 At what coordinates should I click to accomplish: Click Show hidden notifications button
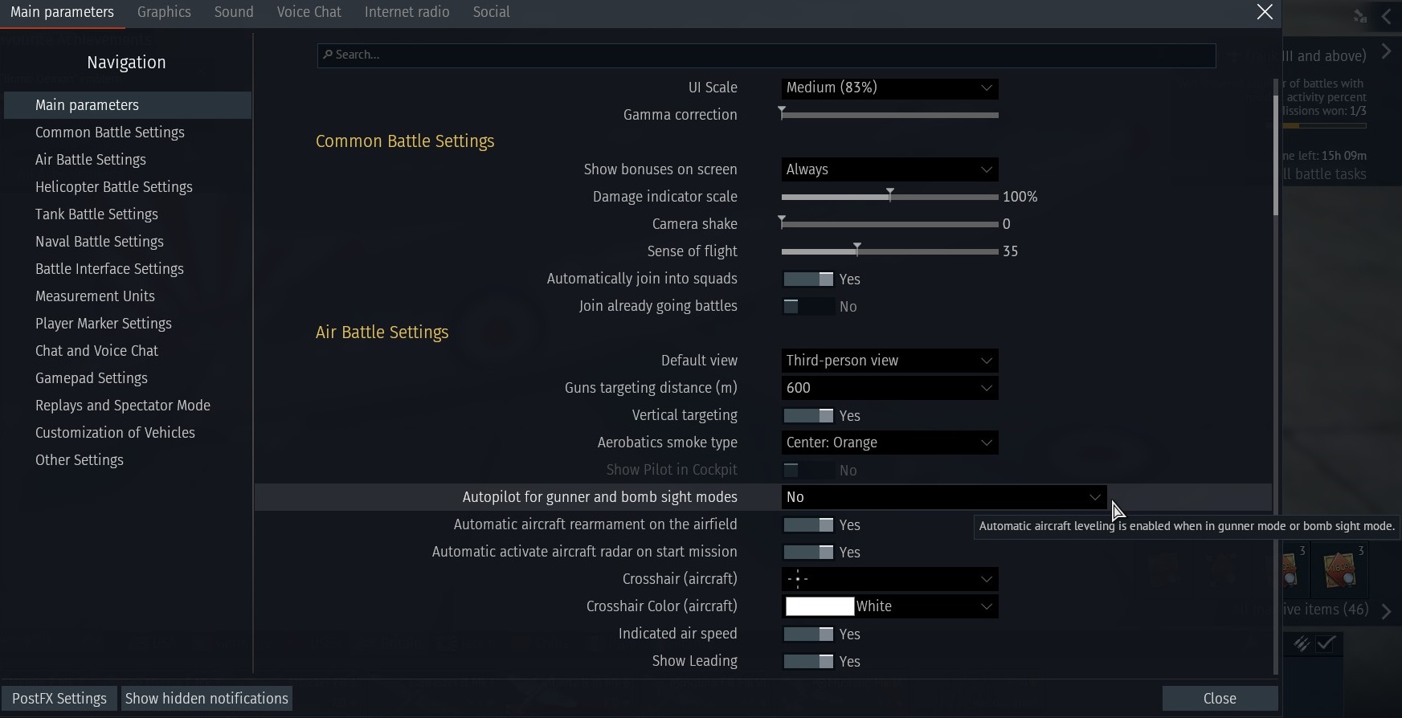(x=206, y=699)
